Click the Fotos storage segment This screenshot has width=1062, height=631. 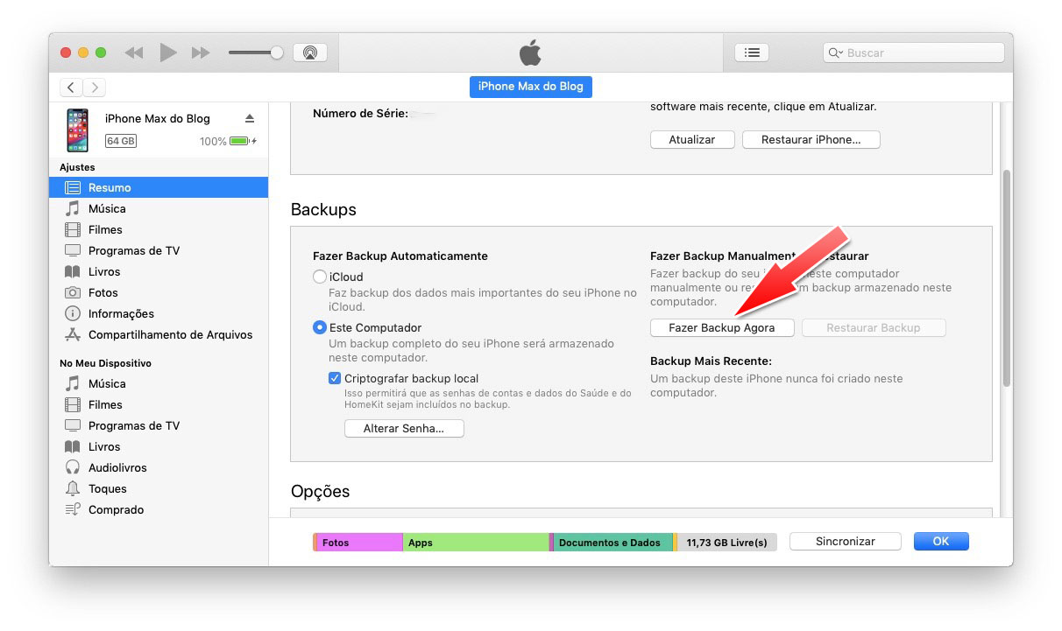pos(359,543)
